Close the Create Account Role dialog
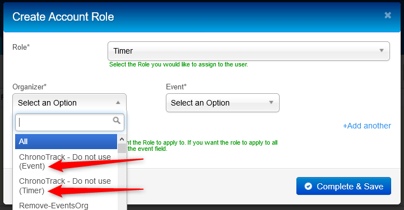Screen dimensions: 404x210 (x=388, y=15)
